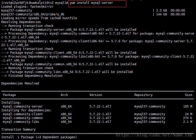Screen dimensions: 196x140
Task: Click 'x86_64' arch in mysql-community-client row
Action: click(66, 114)
